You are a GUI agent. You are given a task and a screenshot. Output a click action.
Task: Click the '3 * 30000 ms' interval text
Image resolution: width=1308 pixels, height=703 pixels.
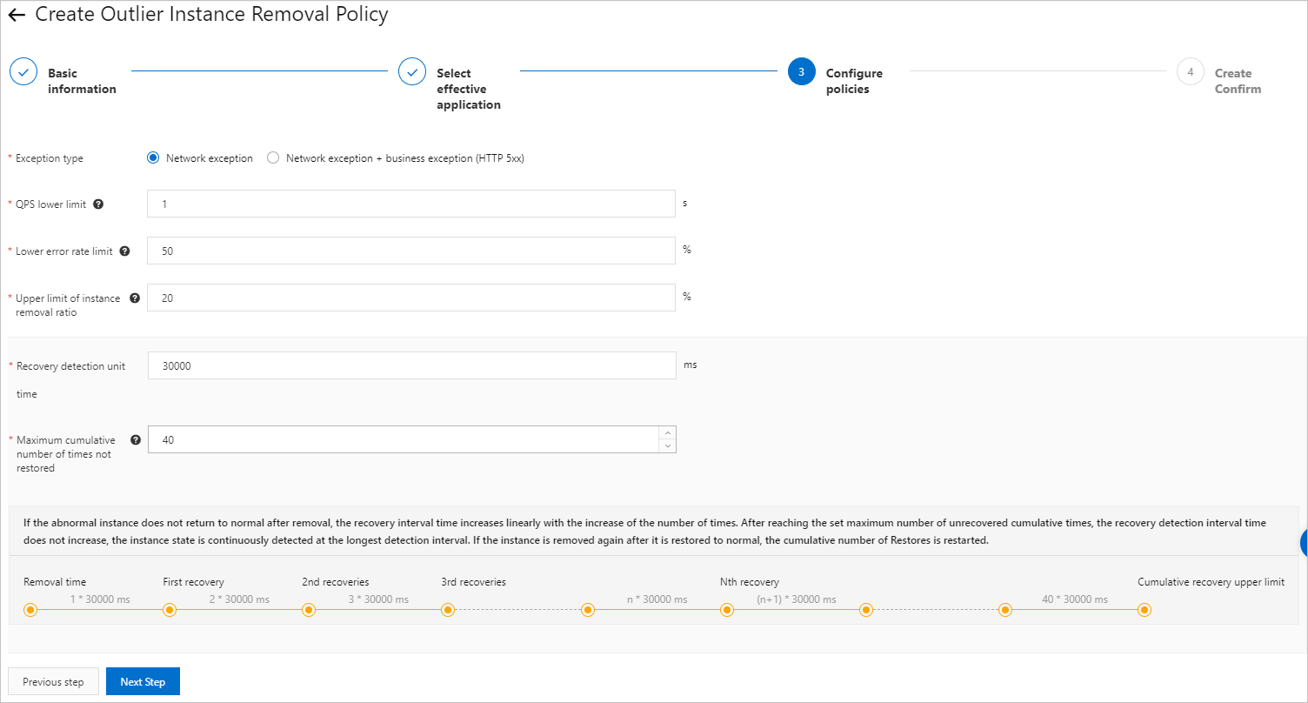tap(378, 599)
